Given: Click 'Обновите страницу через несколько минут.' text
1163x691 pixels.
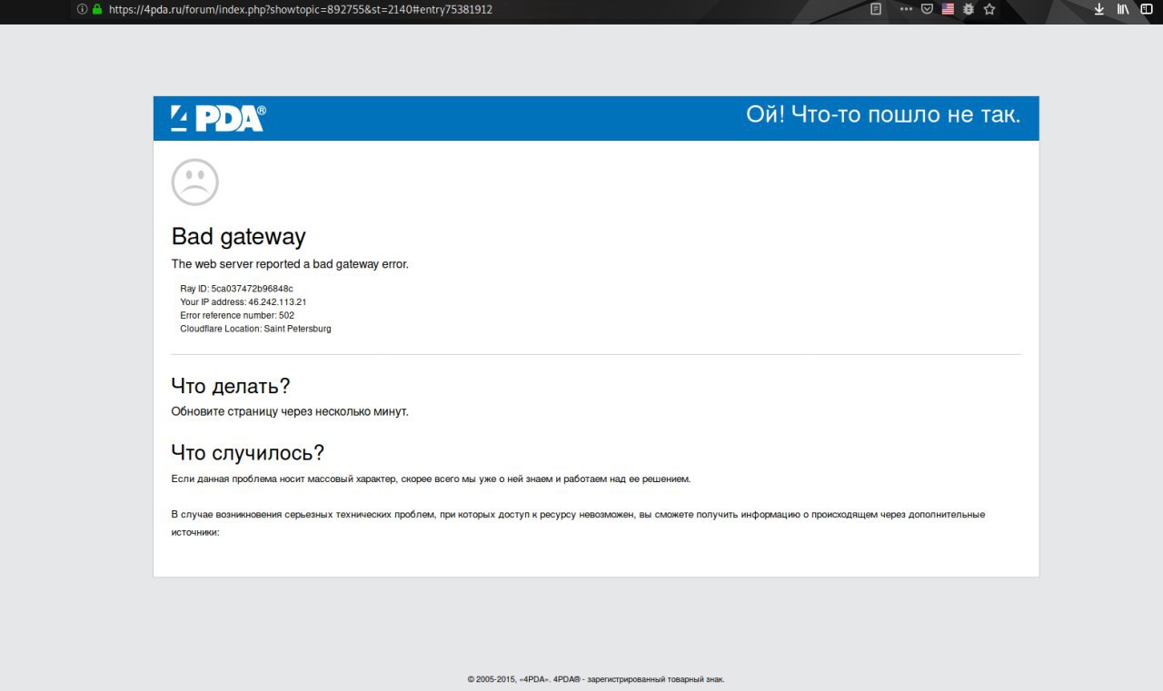Looking at the screenshot, I should [290, 411].
